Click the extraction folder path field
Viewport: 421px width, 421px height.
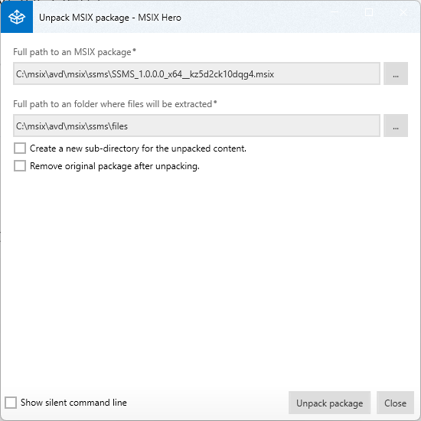coord(197,126)
